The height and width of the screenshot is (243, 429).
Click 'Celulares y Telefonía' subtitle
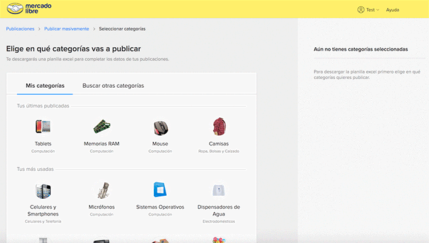(43, 222)
